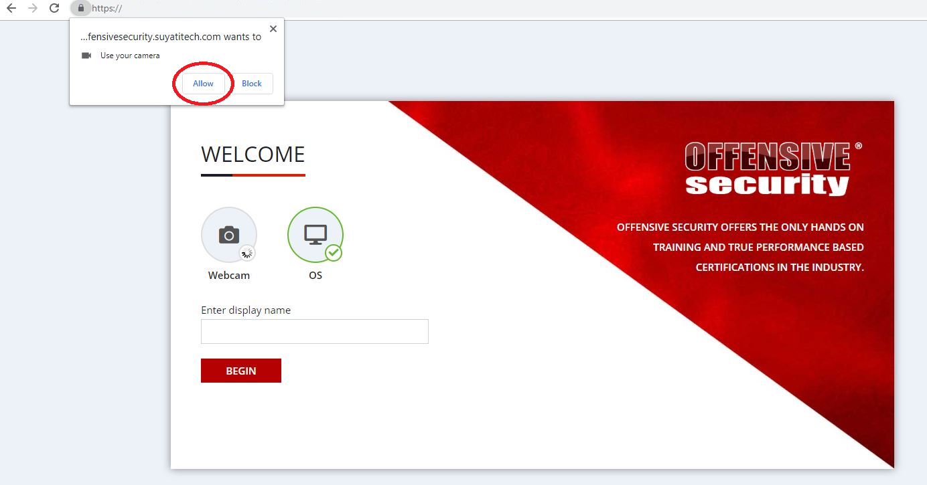This screenshot has width=927, height=485.
Task: Dismiss the camera permission popup
Action: coord(273,28)
